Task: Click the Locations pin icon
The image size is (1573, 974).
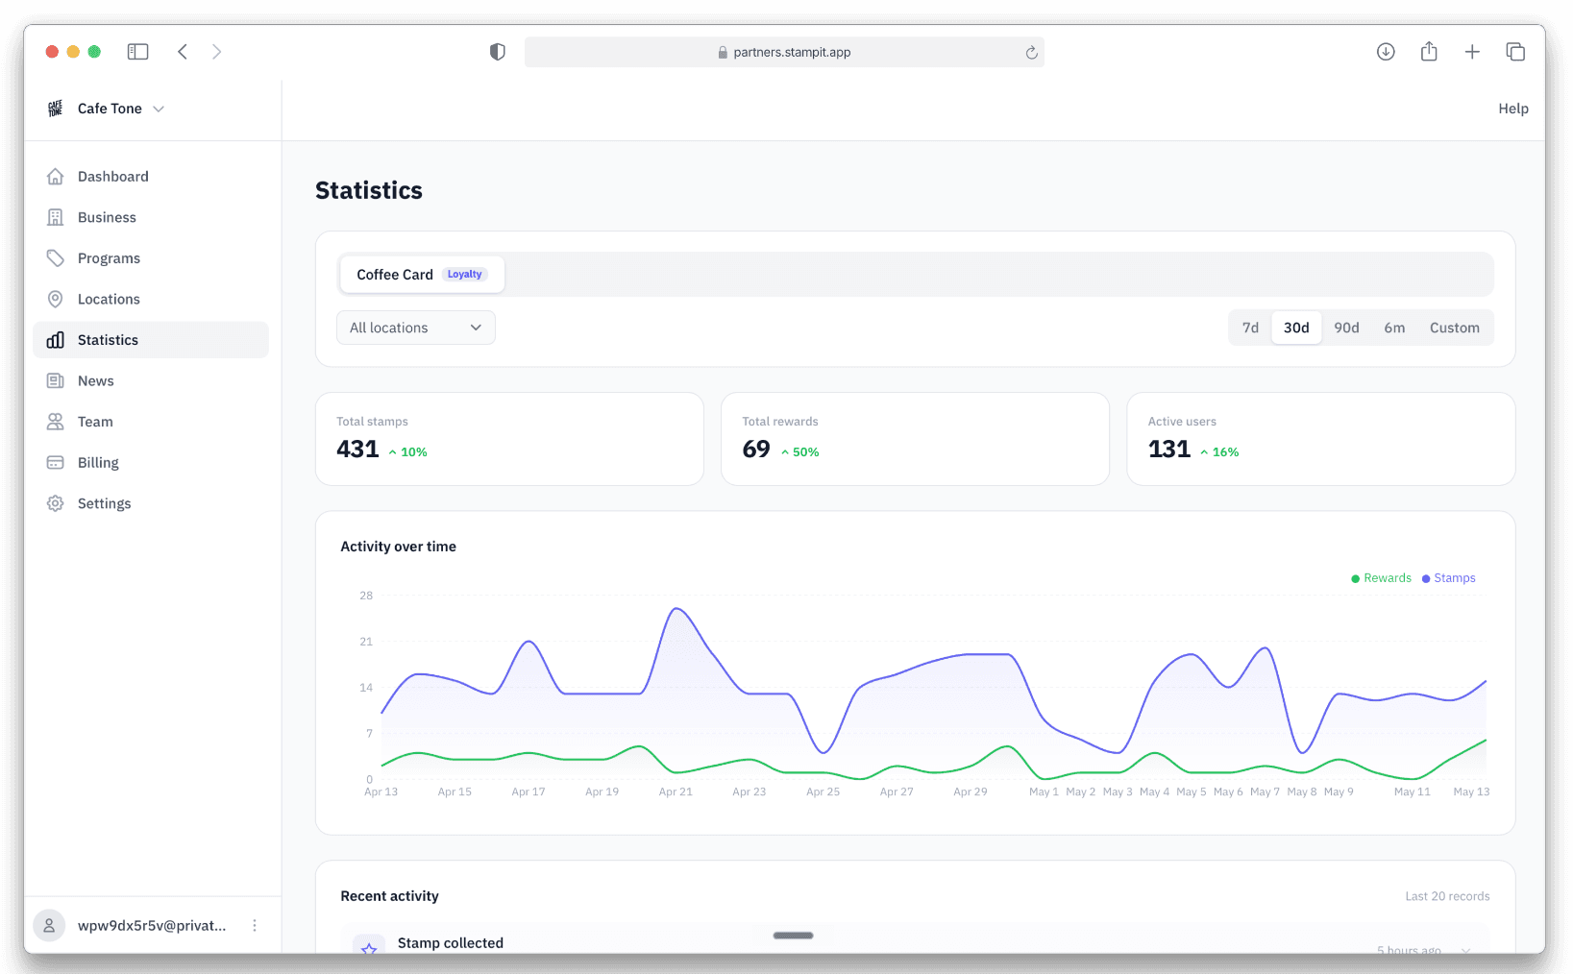Action: click(x=56, y=299)
